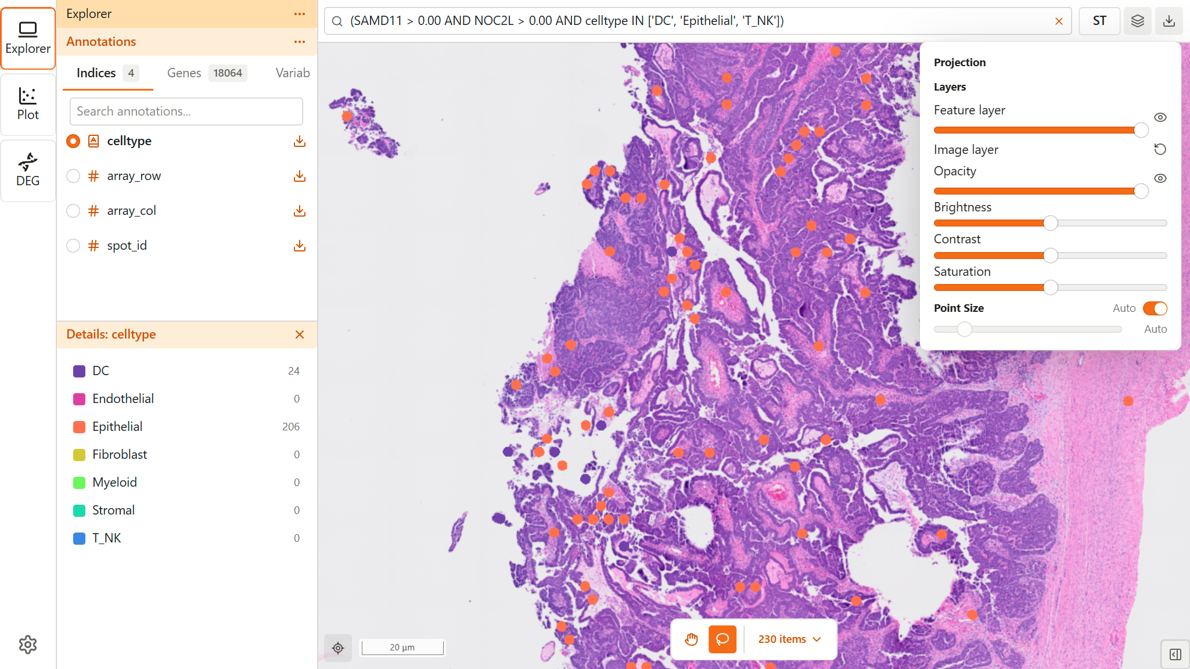The height and width of the screenshot is (669, 1190).
Task: Toggle Point Size Auto switch
Action: point(1155,308)
